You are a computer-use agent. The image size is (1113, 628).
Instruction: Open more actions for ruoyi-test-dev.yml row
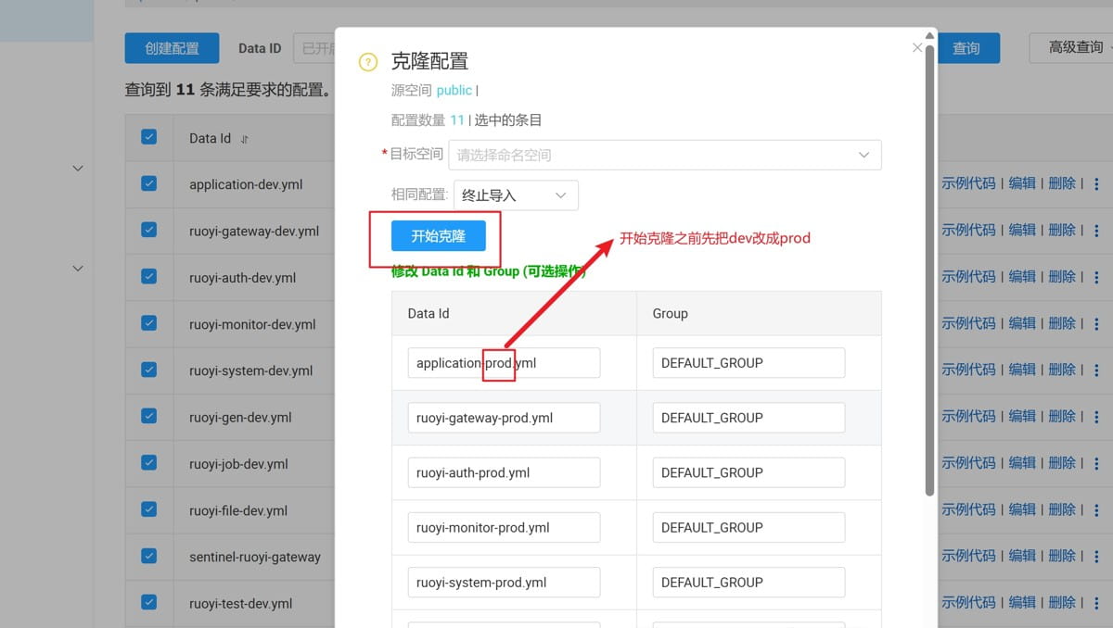click(1097, 602)
